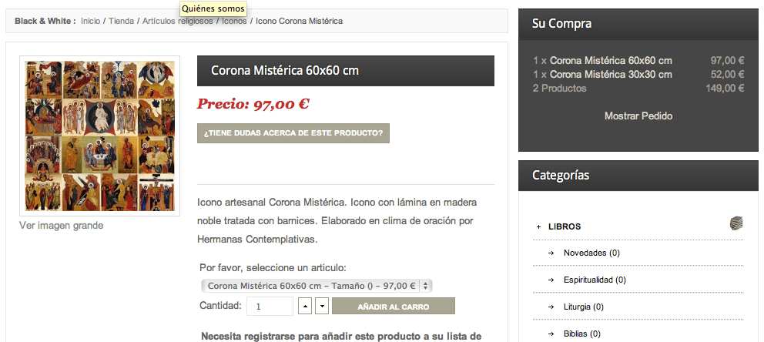Open Artículos religiosos breadcrumb link
Viewport: 764px width, 342px height.
[x=177, y=21]
